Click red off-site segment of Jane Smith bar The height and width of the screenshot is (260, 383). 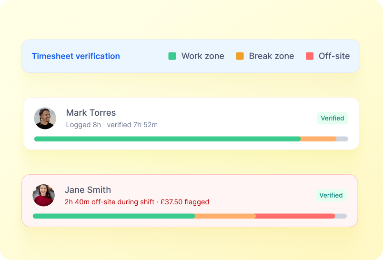tap(295, 216)
